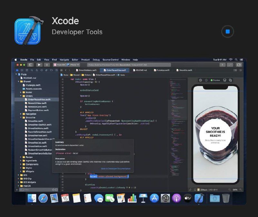
Task: Click the back arrow in editor jump bar
Action: tap(66, 70)
